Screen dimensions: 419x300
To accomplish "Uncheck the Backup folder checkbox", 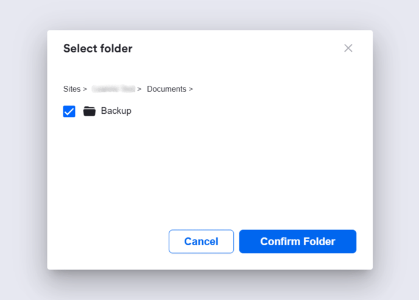I will (69, 111).
